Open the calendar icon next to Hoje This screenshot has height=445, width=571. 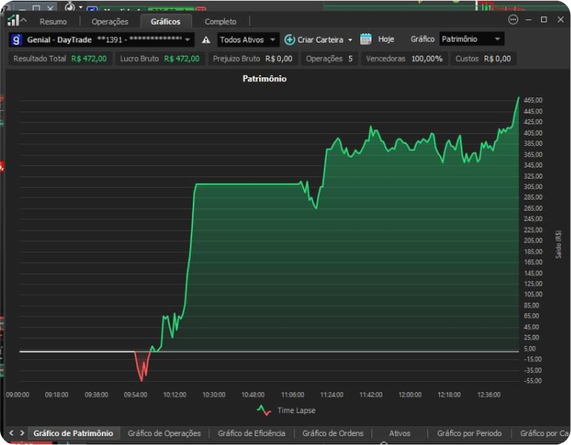[x=366, y=39]
